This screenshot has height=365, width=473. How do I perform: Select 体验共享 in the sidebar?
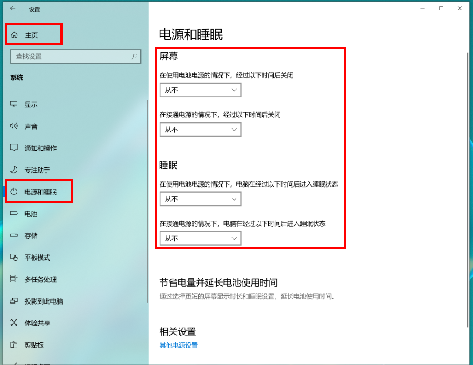(x=37, y=323)
